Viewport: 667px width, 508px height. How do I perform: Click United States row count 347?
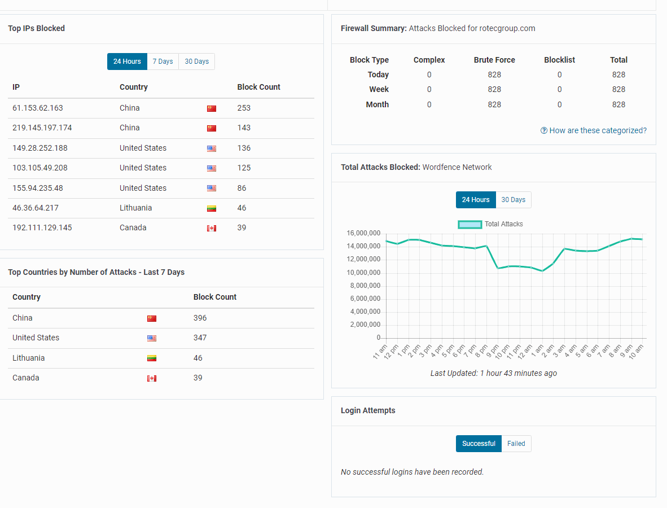(x=200, y=338)
